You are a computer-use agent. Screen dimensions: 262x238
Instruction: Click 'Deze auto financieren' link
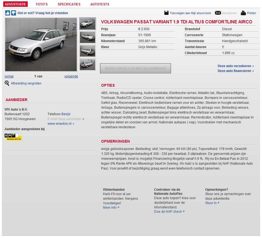236,71
